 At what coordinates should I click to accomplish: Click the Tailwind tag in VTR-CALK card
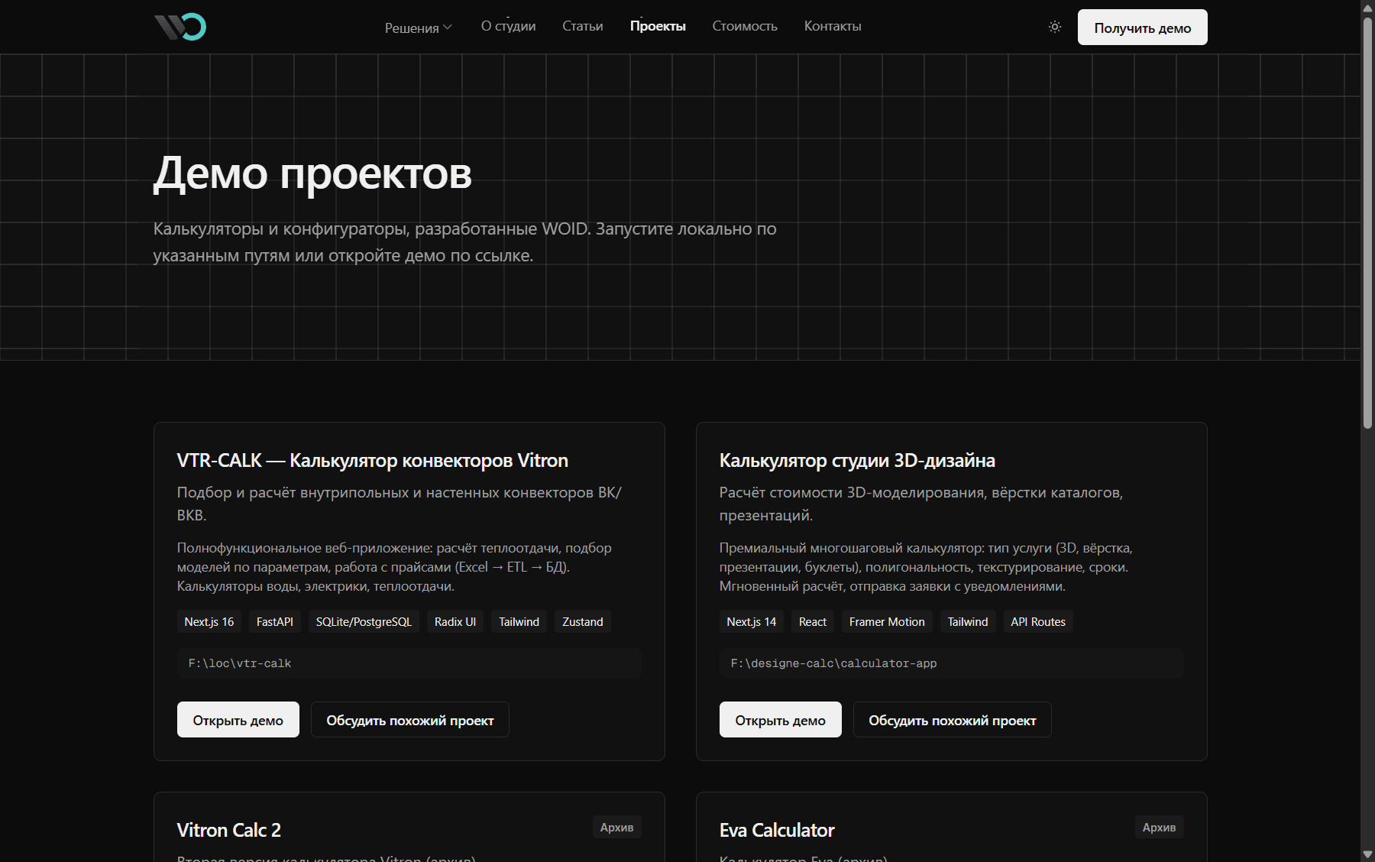point(519,622)
